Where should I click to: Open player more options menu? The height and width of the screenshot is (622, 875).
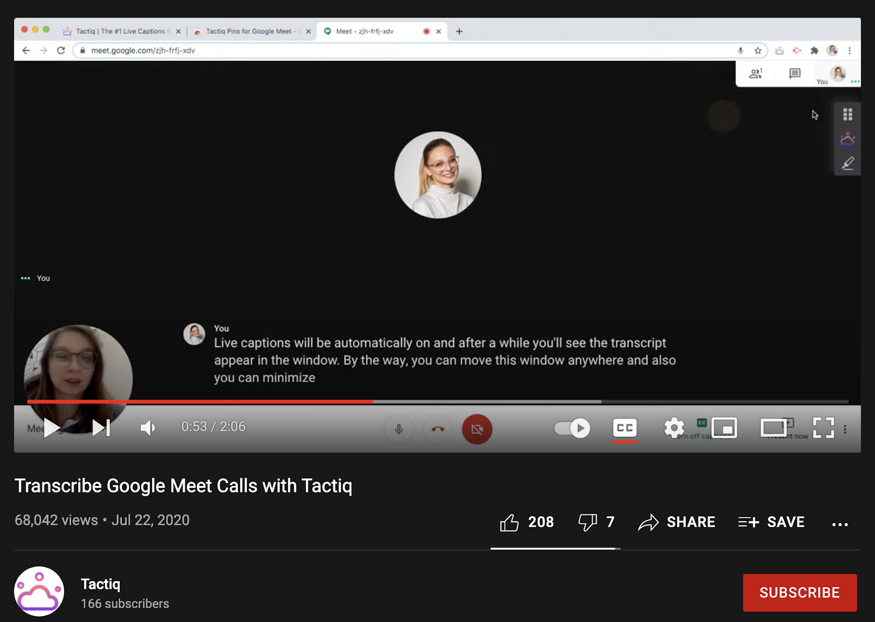pyautogui.click(x=845, y=429)
